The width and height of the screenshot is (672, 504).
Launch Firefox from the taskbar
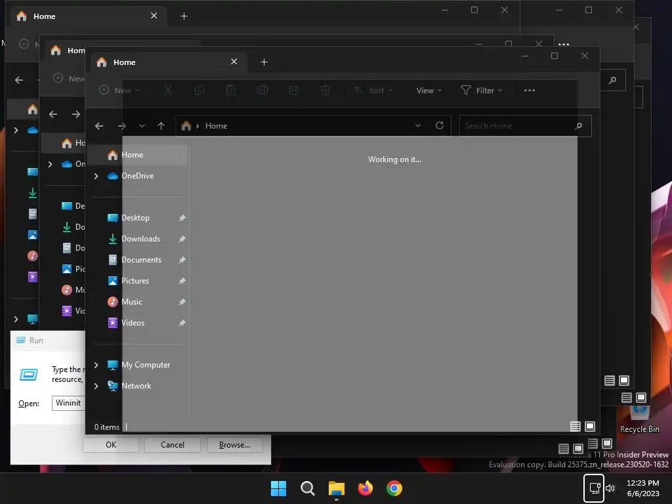(365, 488)
